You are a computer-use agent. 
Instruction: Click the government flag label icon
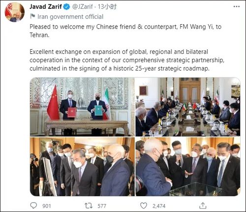pos(32,16)
